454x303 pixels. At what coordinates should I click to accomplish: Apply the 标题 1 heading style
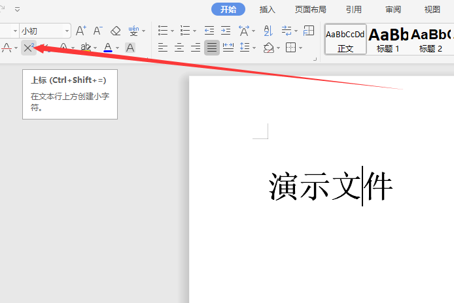coord(388,39)
